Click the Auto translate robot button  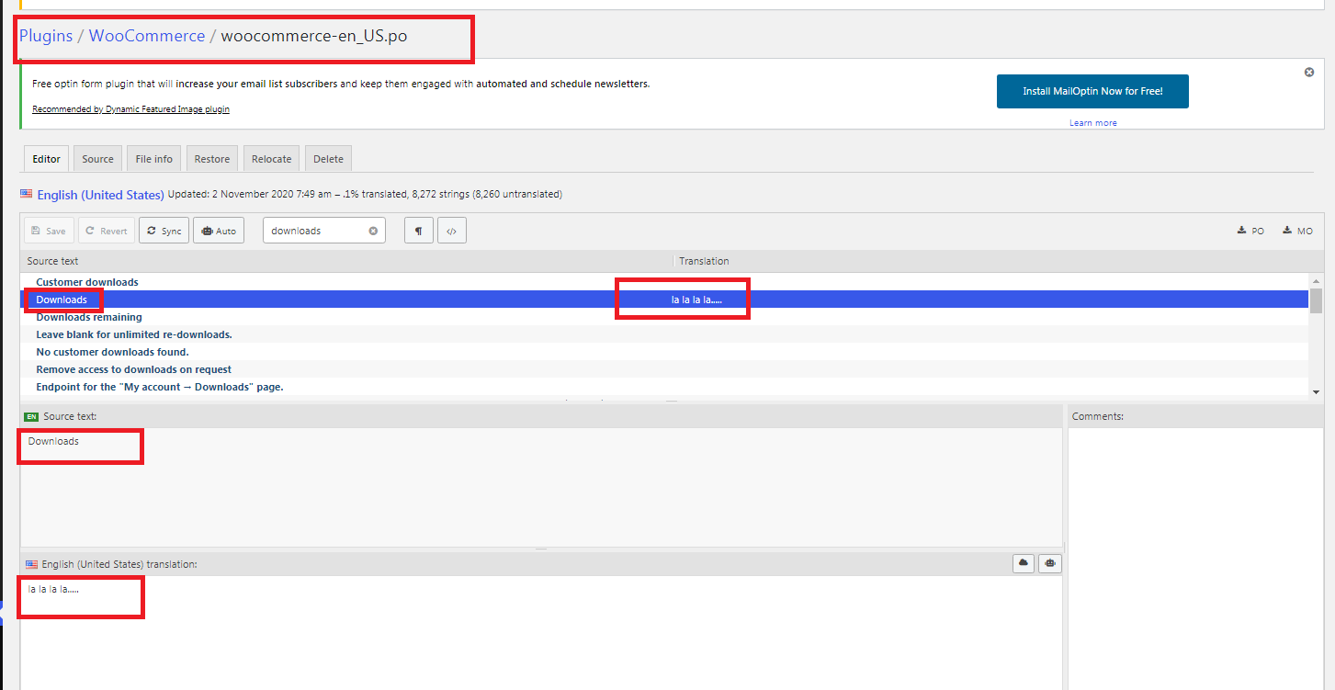coord(219,231)
